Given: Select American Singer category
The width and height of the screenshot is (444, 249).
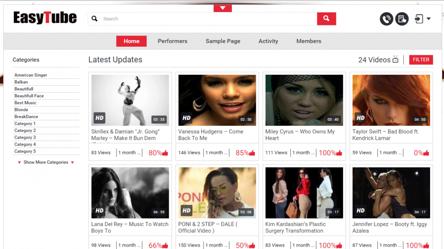Looking at the screenshot, I should tap(31, 75).
